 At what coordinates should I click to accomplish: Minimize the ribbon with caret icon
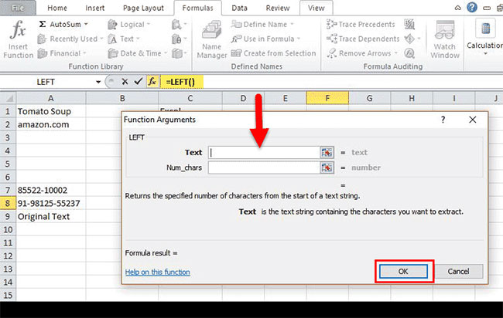click(x=458, y=8)
